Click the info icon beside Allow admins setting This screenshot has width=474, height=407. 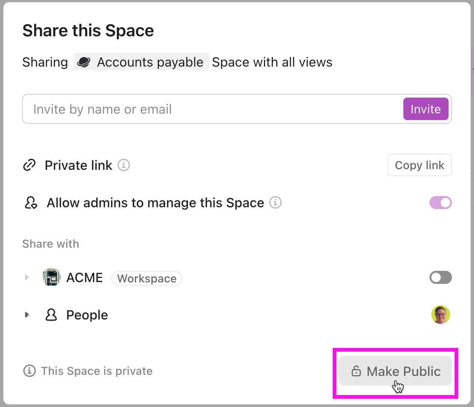click(x=276, y=202)
